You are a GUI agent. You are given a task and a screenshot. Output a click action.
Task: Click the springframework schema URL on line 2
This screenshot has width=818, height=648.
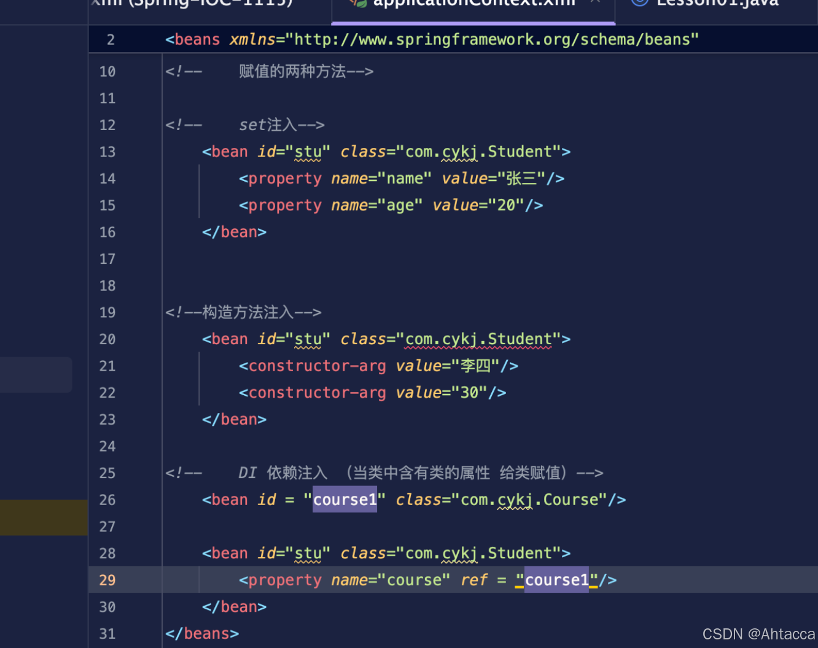pos(492,40)
